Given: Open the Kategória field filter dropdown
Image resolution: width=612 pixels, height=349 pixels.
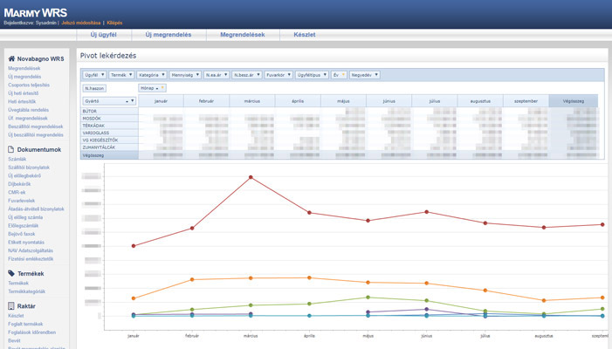Looking at the screenshot, I should (163, 75).
